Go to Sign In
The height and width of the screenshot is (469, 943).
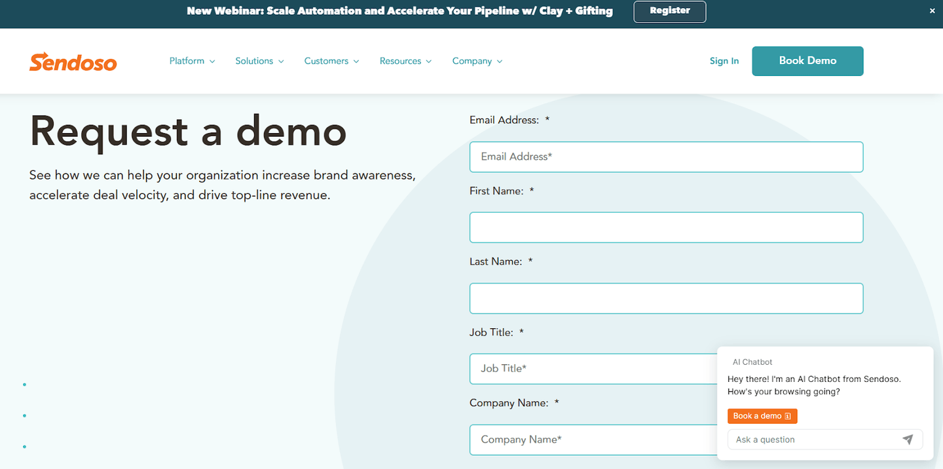pyautogui.click(x=724, y=61)
